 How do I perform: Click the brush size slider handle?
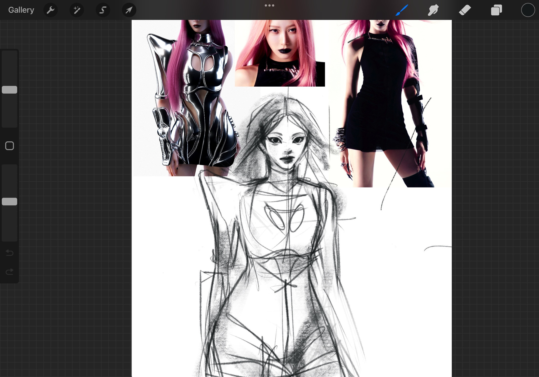pyautogui.click(x=9, y=90)
